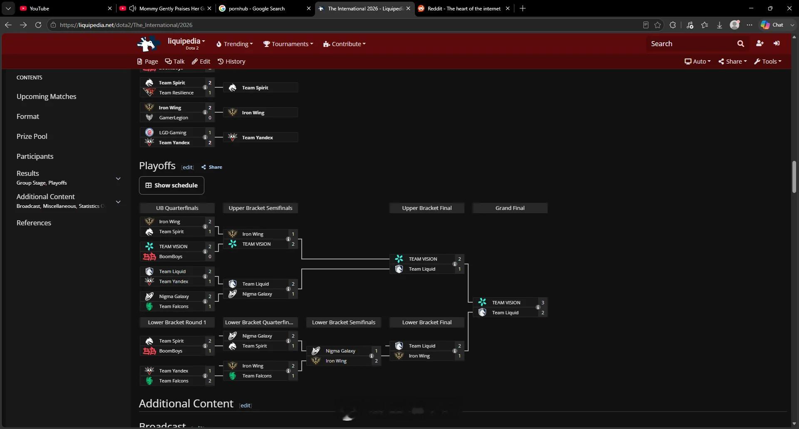Screen dimensions: 799x429
Task: Click TEAM VISION in the Grand Final
Action: [x=506, y=303]
